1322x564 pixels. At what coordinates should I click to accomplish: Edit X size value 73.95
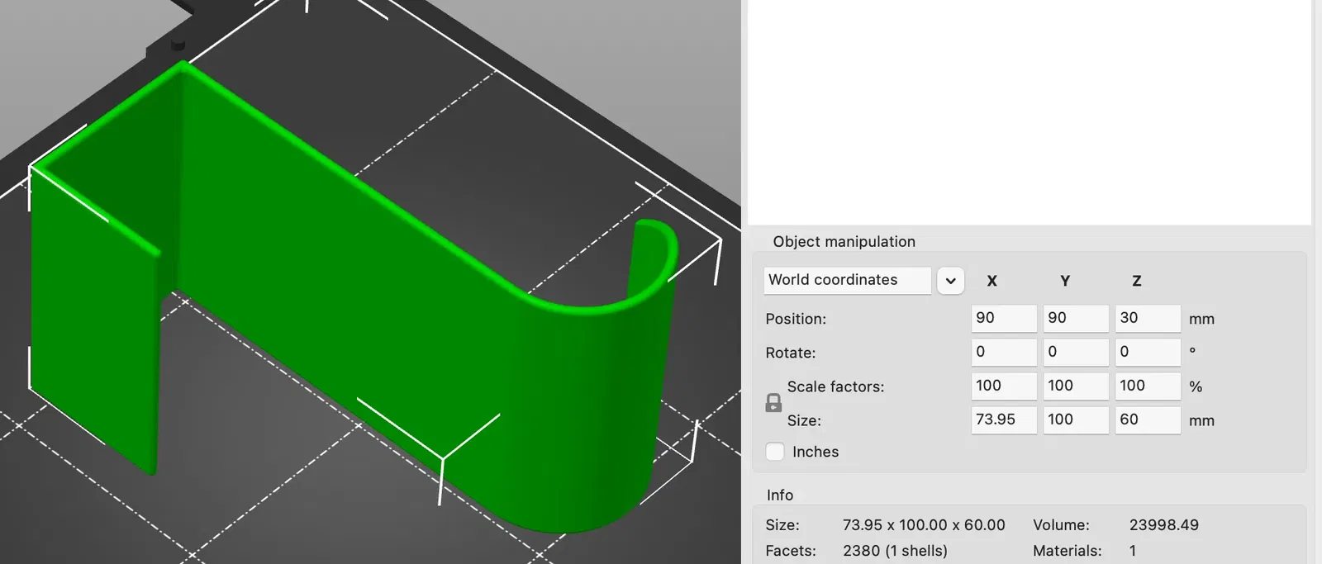click(1004, 419)
